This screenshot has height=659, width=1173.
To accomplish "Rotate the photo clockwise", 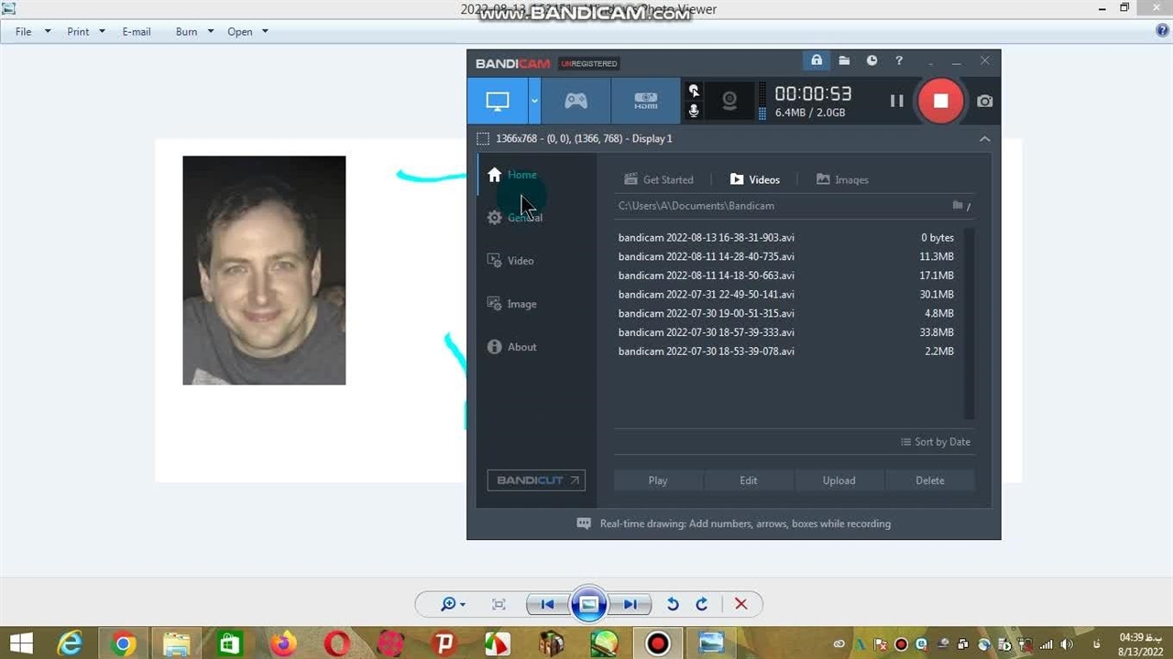I will [x=702, y=604].
